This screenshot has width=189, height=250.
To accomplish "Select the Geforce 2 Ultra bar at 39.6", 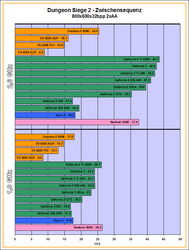I will (x=80, y=87).
